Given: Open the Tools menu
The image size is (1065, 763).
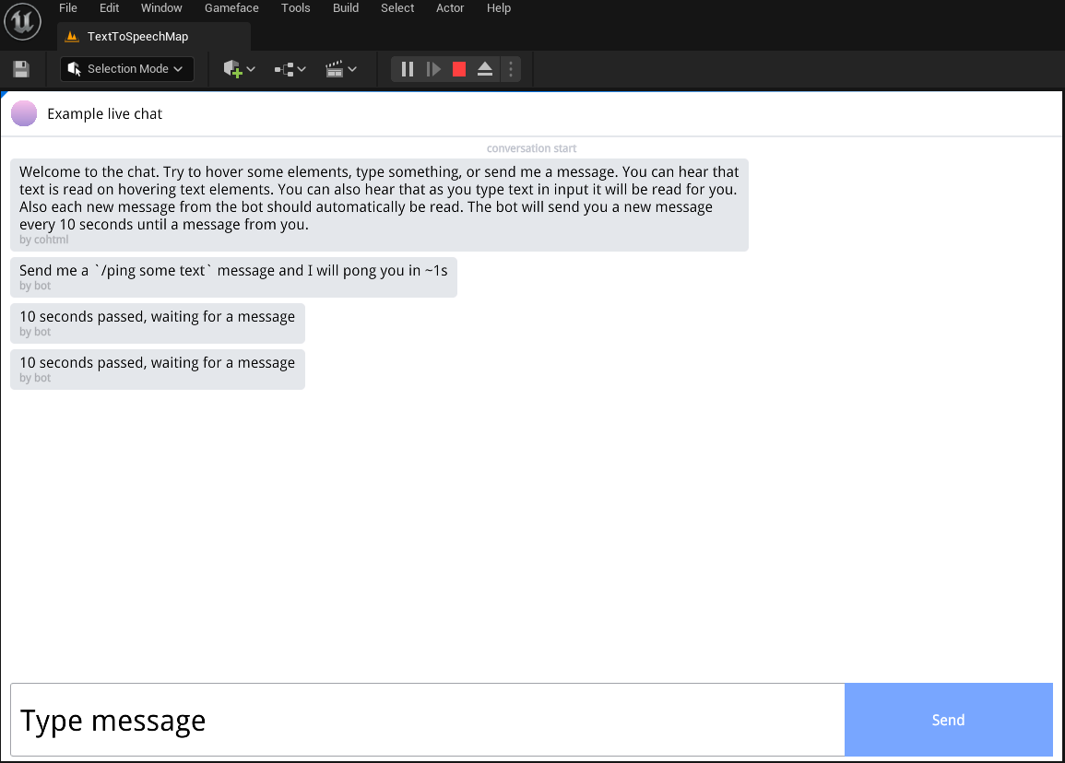Looking at the screenshot, I should [x=295, y=8].
